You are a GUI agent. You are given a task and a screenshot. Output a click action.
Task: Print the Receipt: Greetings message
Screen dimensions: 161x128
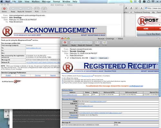pyautogui.click(x=97, y=42)
